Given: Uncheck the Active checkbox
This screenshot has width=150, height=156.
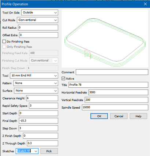Looking at the screenshot, I should tap(63, 79).
